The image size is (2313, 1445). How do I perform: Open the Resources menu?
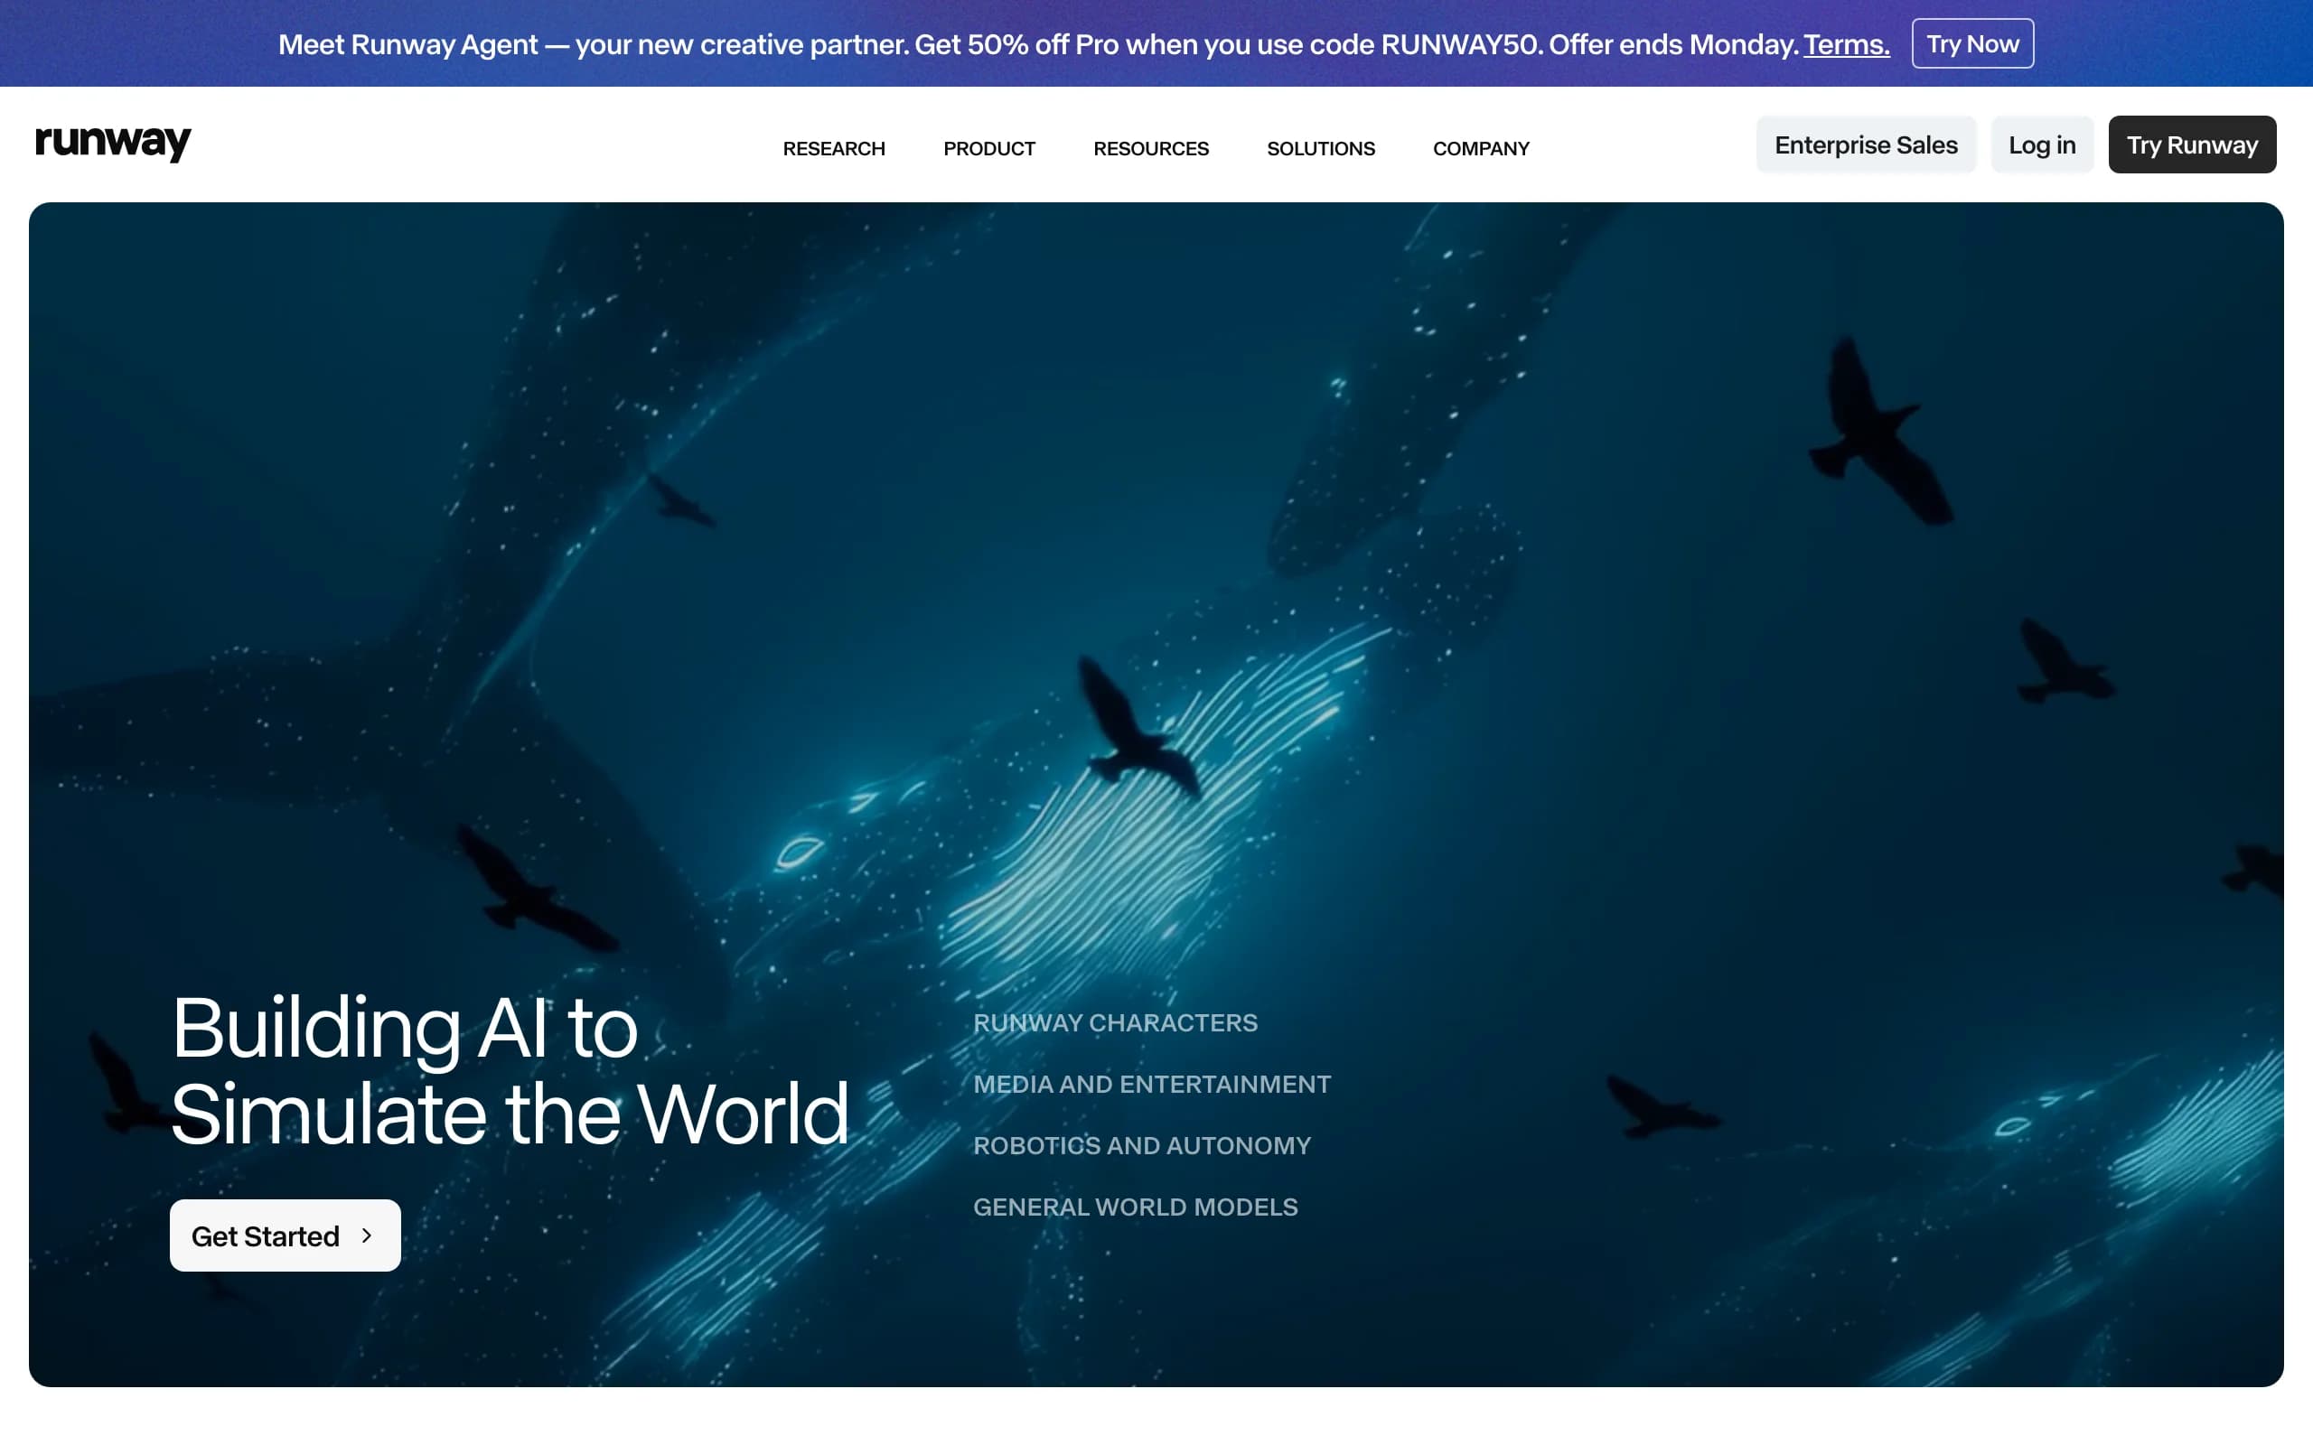pyautogui.click(x=1151, y=148)
